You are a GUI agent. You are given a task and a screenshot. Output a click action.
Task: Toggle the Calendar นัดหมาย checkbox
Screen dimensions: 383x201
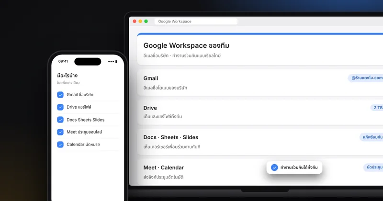pos(60,145)
